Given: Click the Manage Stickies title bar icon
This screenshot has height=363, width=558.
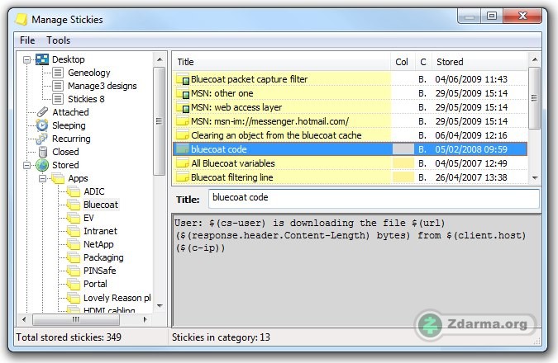Looking at the screenshot, I should [x=21, y=19].
